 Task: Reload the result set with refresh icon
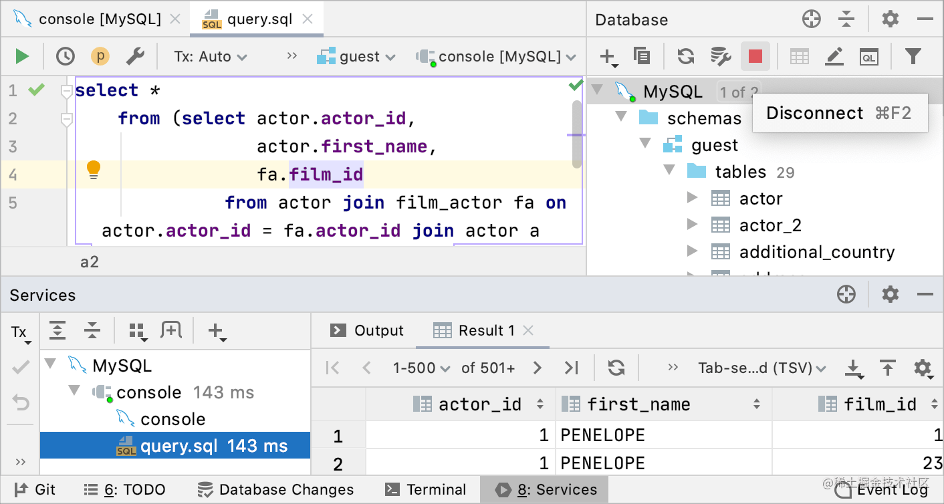[616, 368]
